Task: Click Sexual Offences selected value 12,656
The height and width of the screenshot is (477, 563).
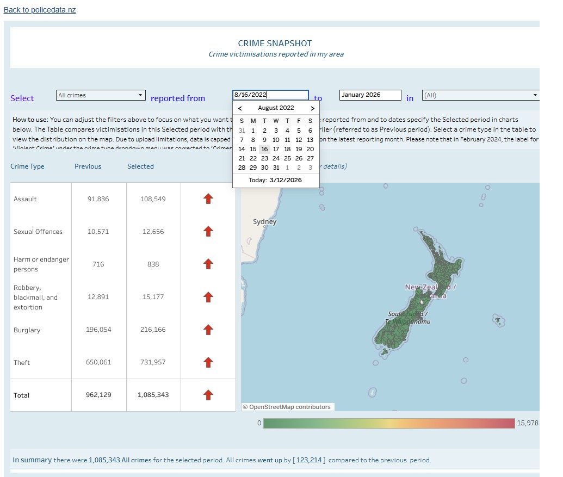Action: 153,232
